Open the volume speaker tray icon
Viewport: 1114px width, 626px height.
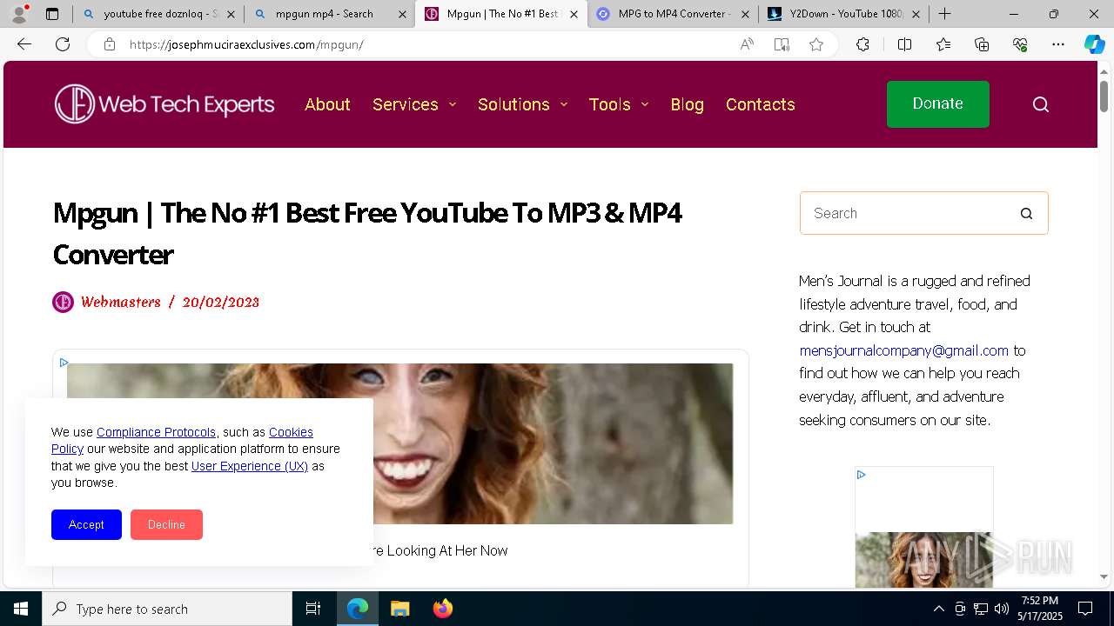tap(1001, 609)
